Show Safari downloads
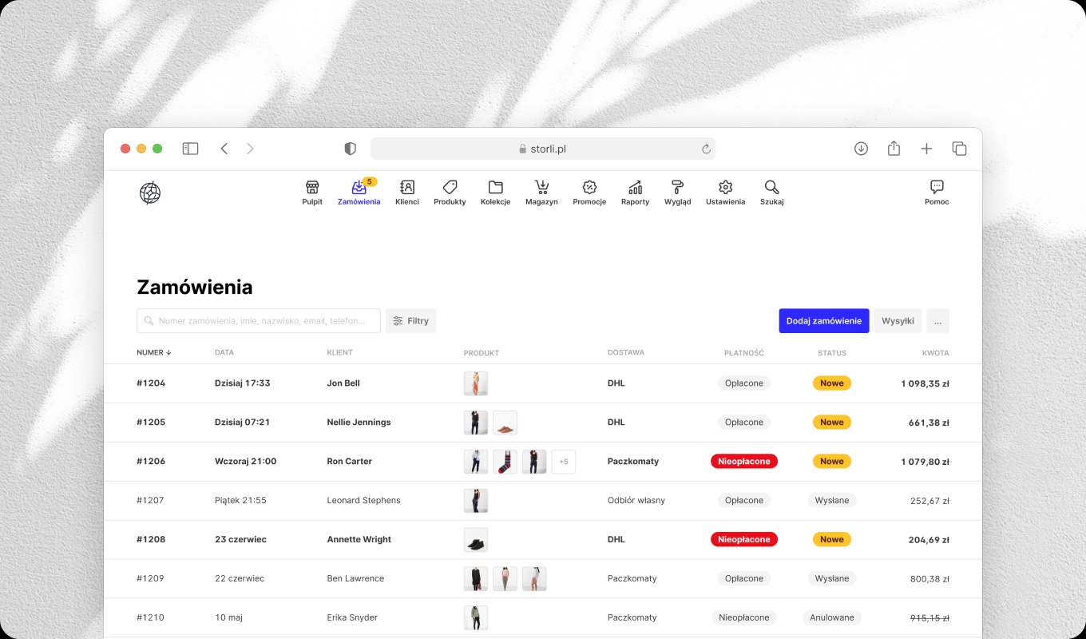The image size is (1086, 639). [861, 149]
